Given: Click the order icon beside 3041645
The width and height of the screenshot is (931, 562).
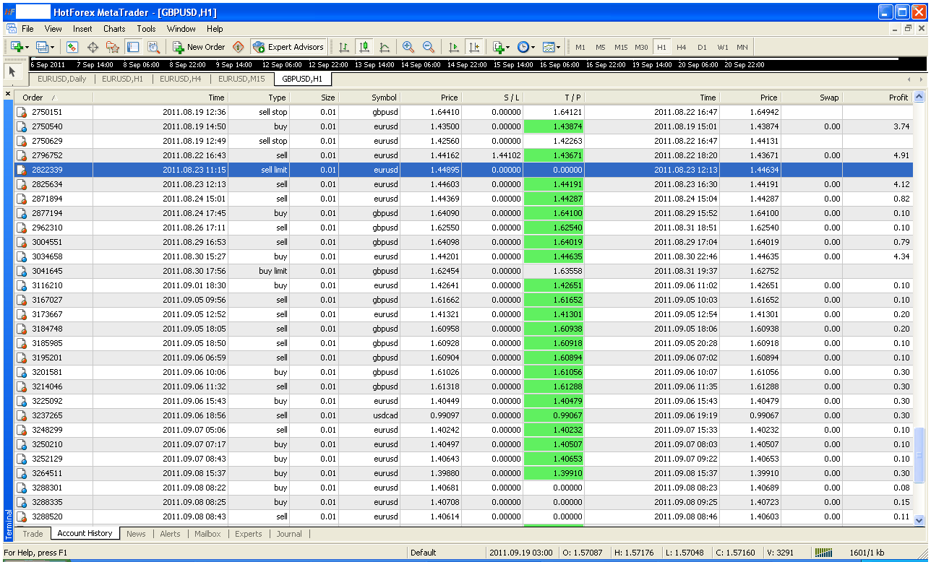Looking at the screenshot, I should [x=22, y=271].
